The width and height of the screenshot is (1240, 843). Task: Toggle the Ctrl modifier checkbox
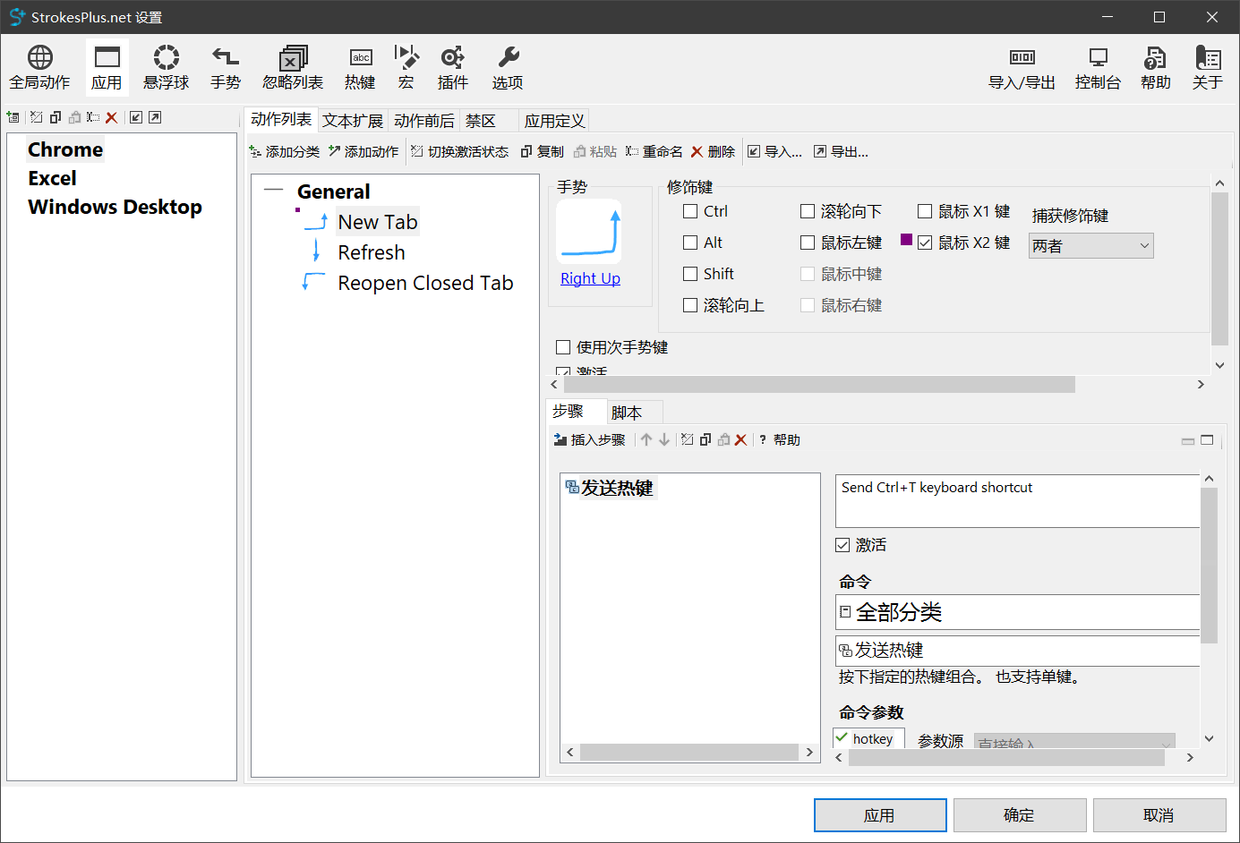690,211
